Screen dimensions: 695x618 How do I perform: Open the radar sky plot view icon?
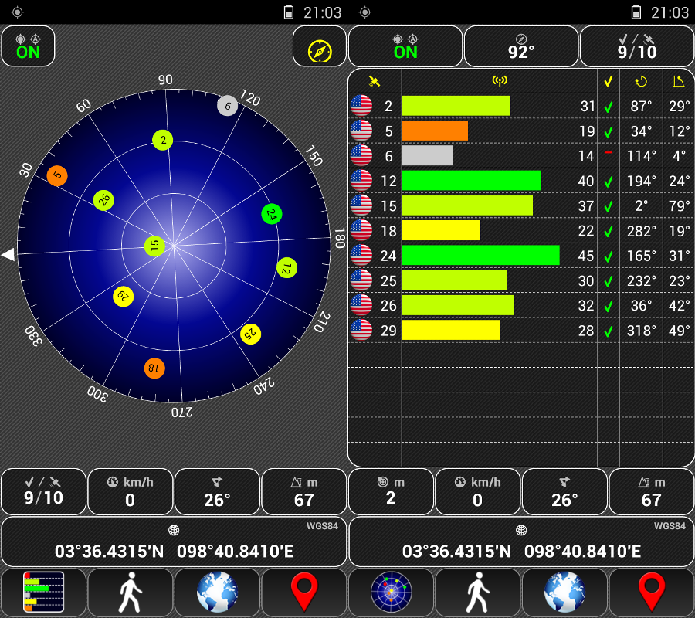click(391, 593)
